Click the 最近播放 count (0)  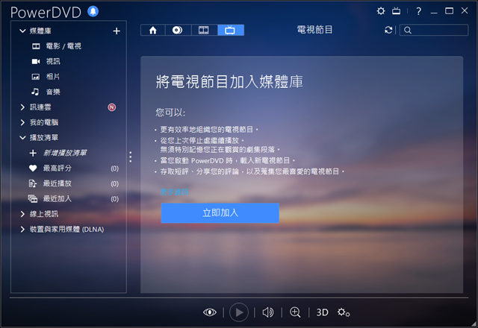(114, 183)
